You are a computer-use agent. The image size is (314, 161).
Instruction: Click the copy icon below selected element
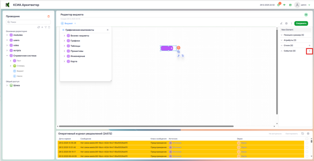(178, 52)
